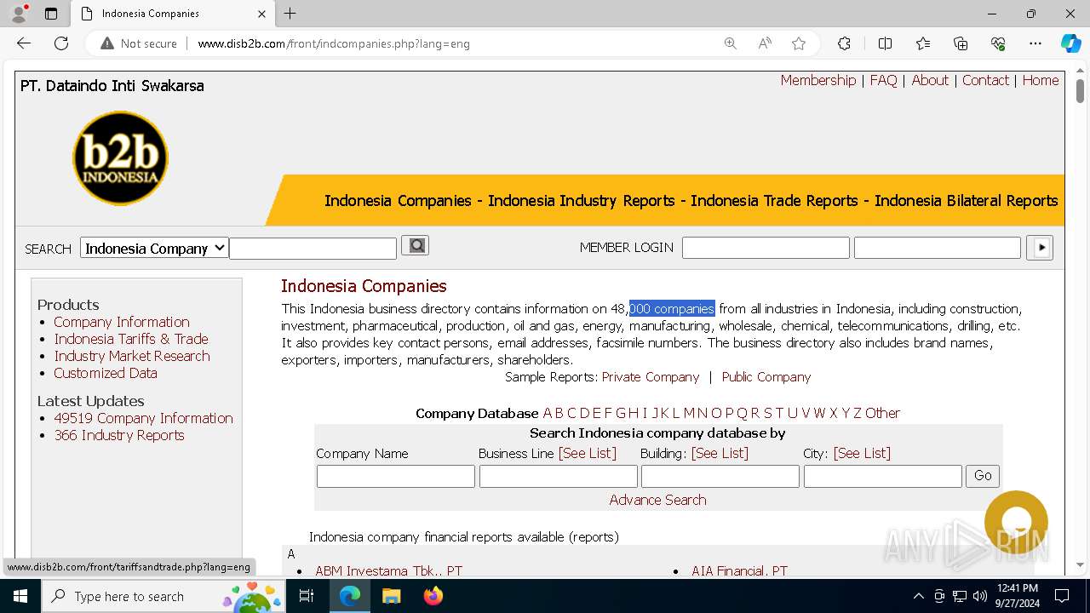Click the member login arrow button
The image size is (1090, 613).
coord(1040,248)
